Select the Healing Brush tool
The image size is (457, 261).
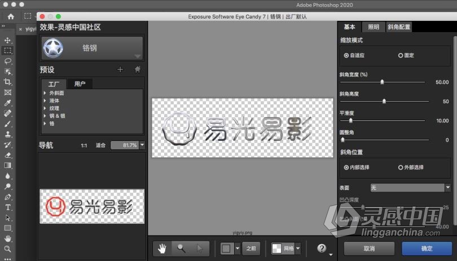pyautogui.click(x=7, y=113)
